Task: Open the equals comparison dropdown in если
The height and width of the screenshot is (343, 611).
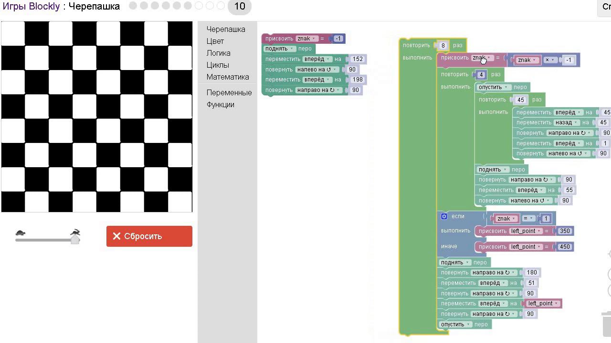Action: pyautogui.click(x=527, y=219)
